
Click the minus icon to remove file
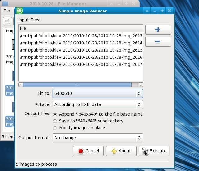coord(158,42)
